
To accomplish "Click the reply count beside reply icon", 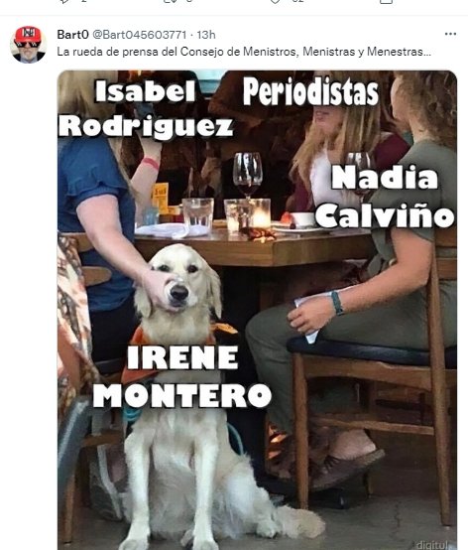I will tap(84, 1).
